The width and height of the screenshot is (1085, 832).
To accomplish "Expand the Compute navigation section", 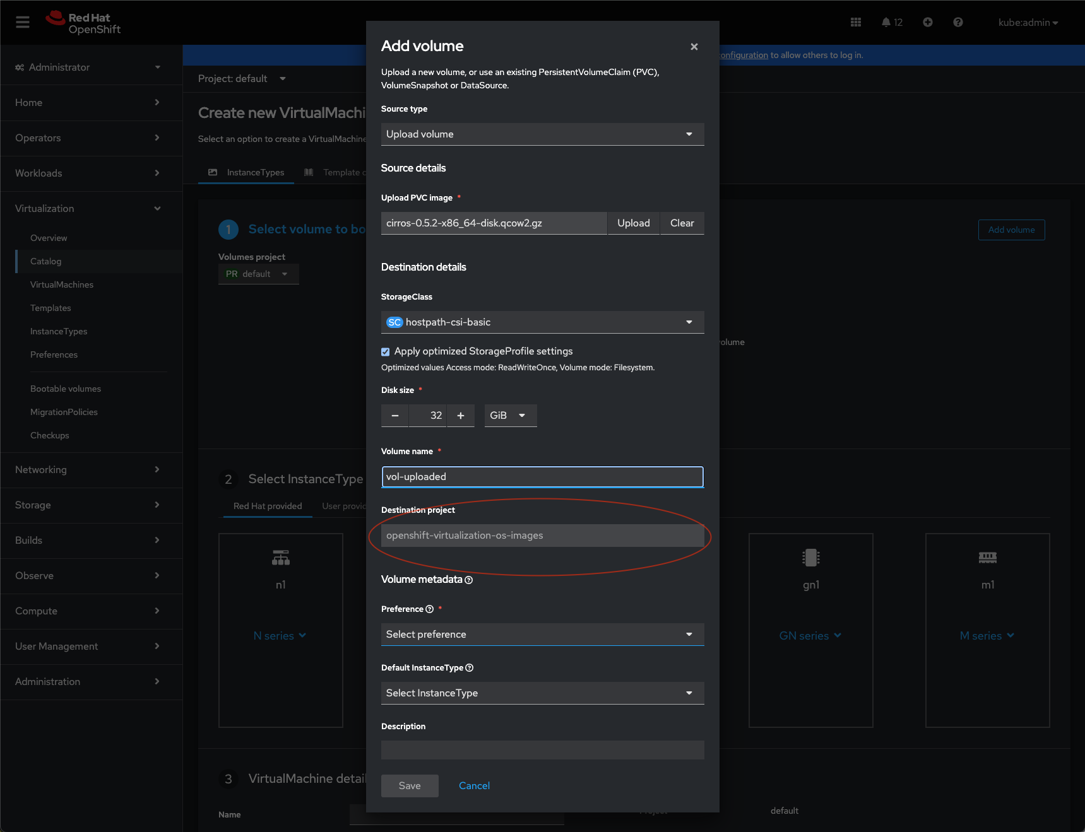I will pyautogui.click(x=92, y=611).
